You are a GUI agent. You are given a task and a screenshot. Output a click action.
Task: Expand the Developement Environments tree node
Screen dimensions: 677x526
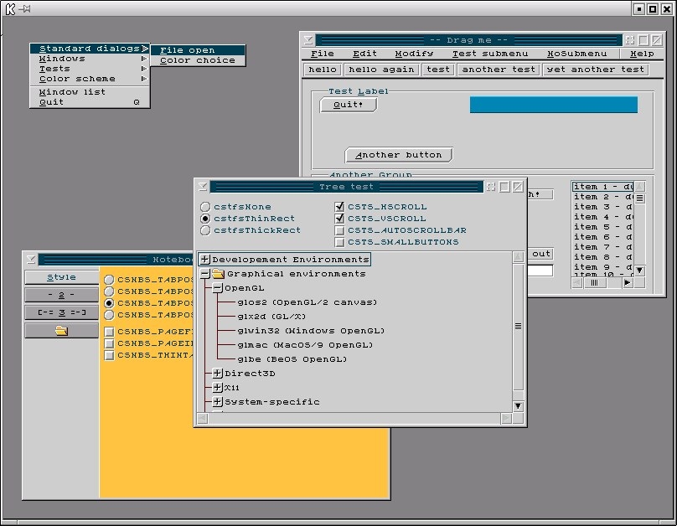[204, 260]
